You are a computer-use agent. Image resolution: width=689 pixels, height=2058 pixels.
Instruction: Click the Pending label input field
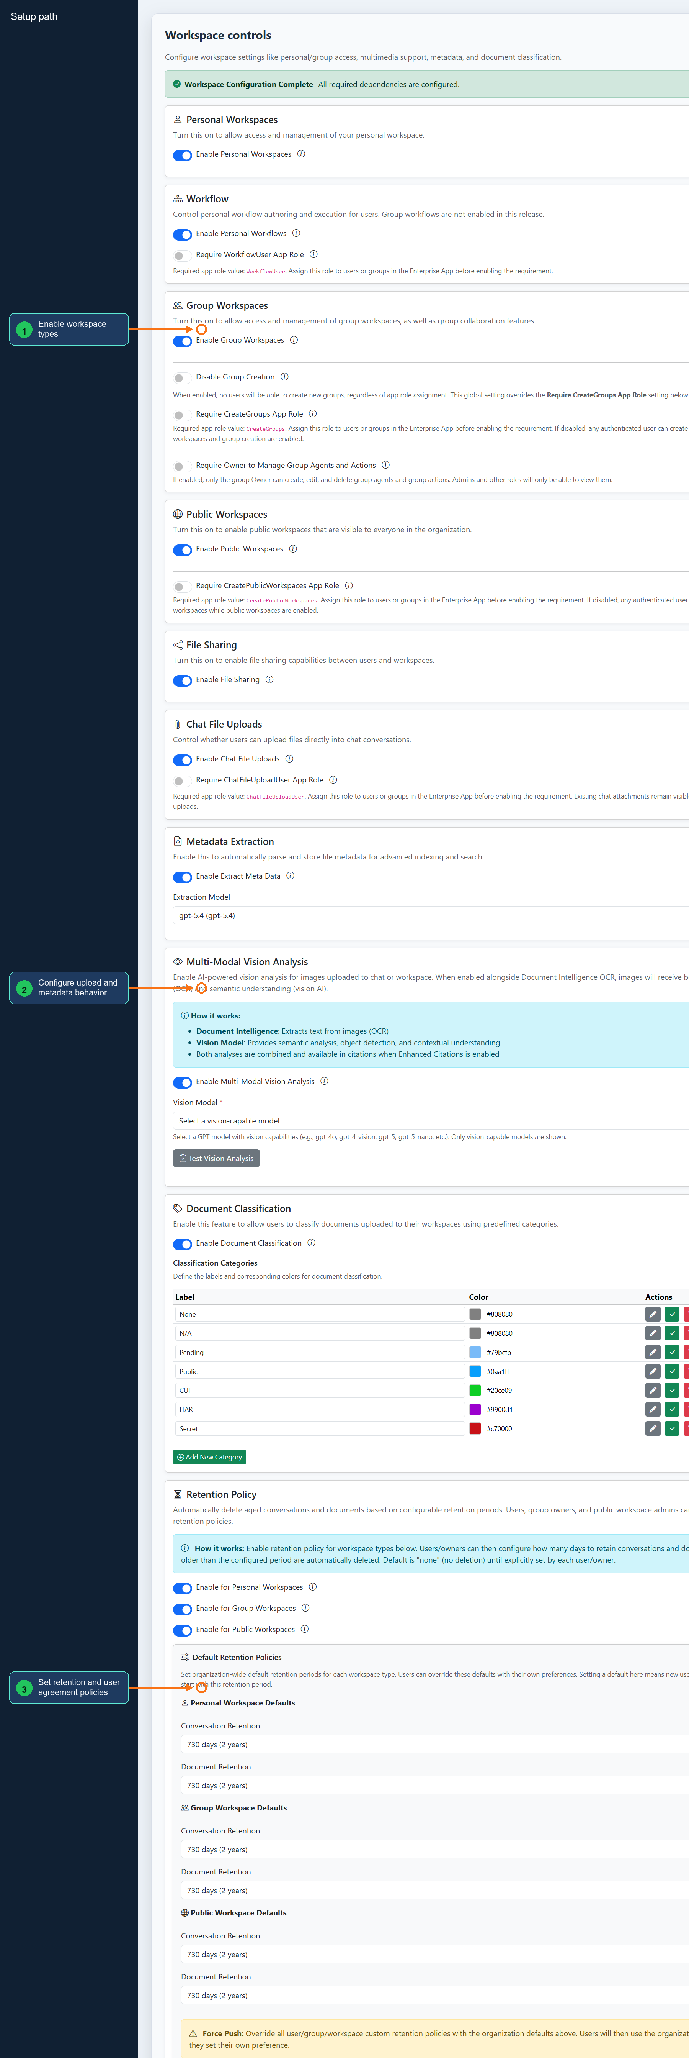pos(319,1353)
